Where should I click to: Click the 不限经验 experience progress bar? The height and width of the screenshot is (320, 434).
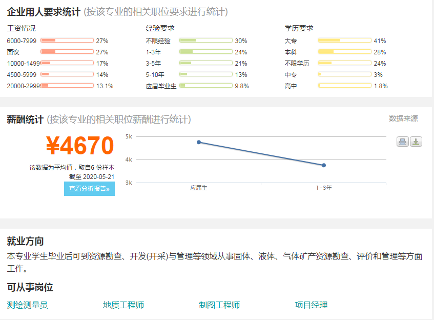click(x=206, y=41)
